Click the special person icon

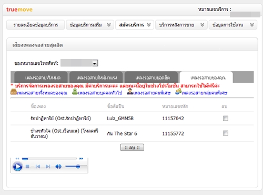pos(130,92)
